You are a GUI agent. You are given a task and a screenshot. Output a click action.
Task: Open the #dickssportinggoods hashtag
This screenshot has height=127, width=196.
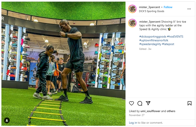(x=153, y=37)
